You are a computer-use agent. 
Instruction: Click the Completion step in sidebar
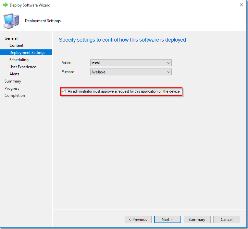[15, 95]
